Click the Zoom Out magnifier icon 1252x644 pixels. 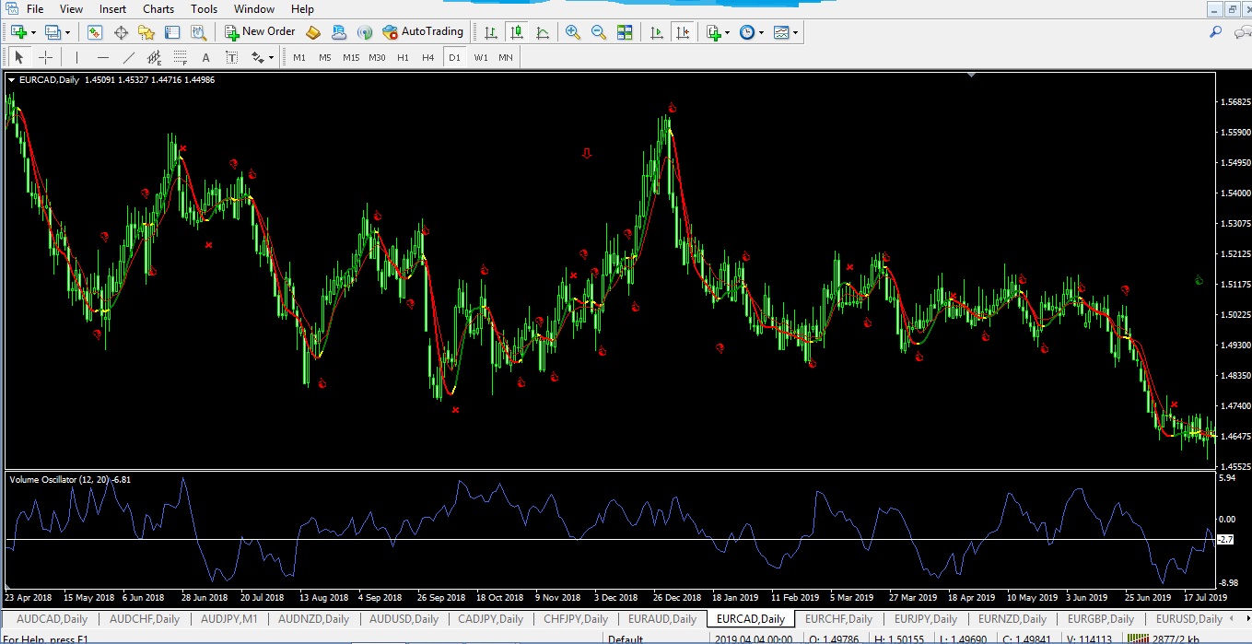[x=599, y=32]
